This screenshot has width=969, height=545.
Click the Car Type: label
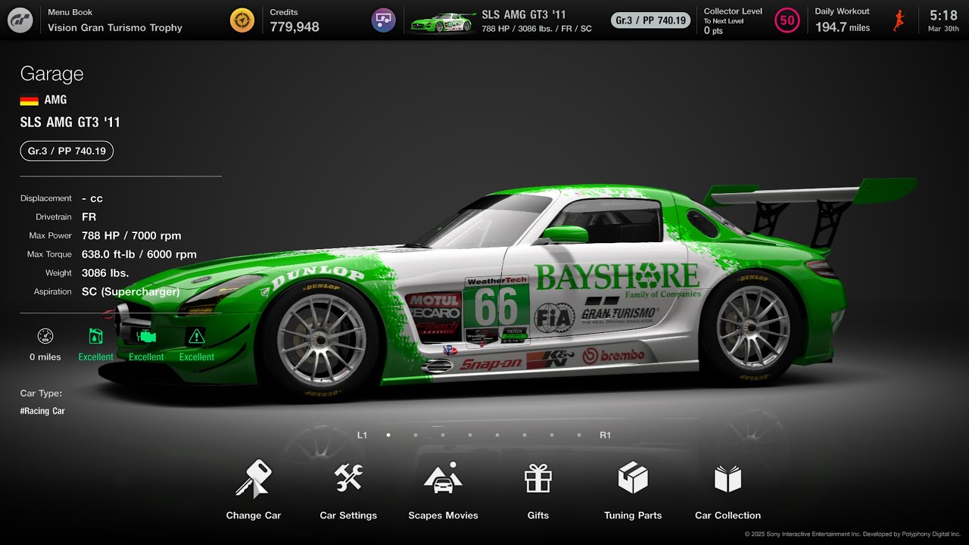pyautogui.click(x=41, y=394)
